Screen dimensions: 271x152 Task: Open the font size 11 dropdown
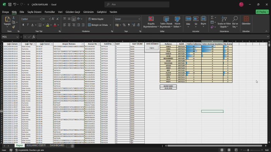tap(50, 19)
